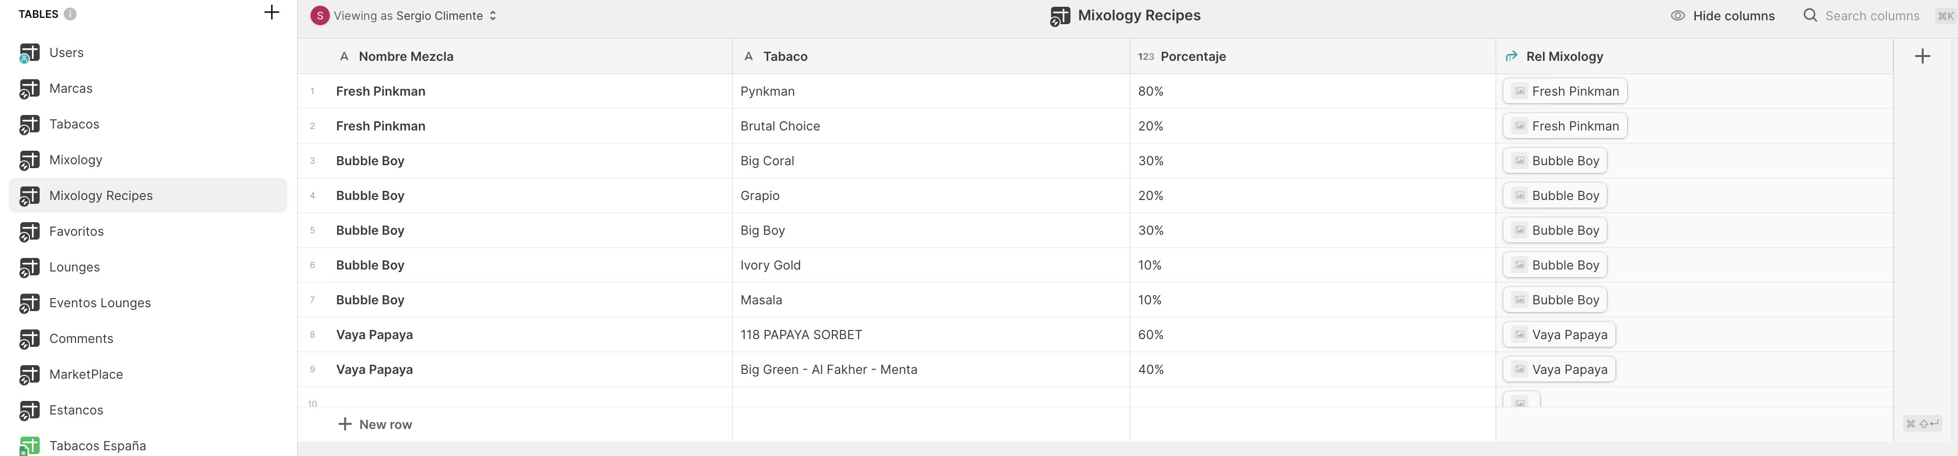
Task: Open the Mixology table
Action: [x=75, y=160]
